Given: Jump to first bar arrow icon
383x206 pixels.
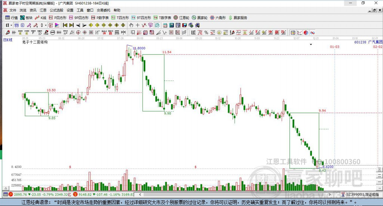Looking at the screenshot, I should point(65,25).
